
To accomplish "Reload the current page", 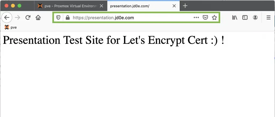I will (x=28, y=17).
